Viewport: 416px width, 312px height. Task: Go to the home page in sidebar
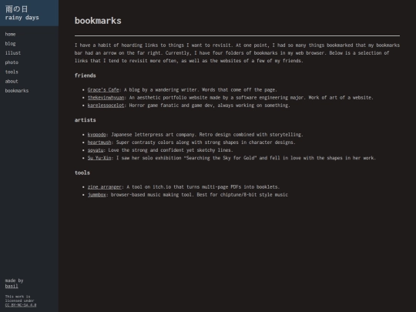(x=10, y=34)
